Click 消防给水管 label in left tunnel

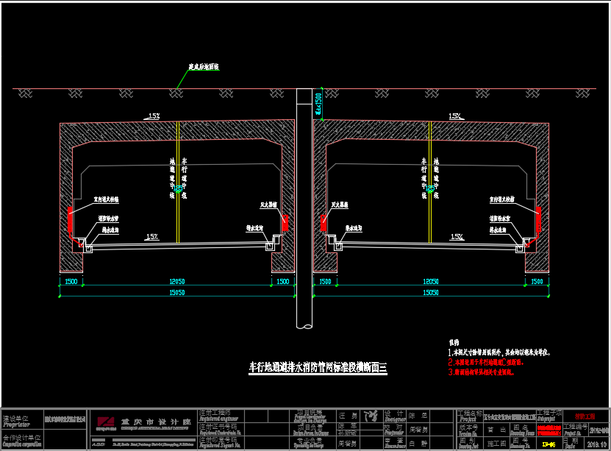[x=108, y=219]
